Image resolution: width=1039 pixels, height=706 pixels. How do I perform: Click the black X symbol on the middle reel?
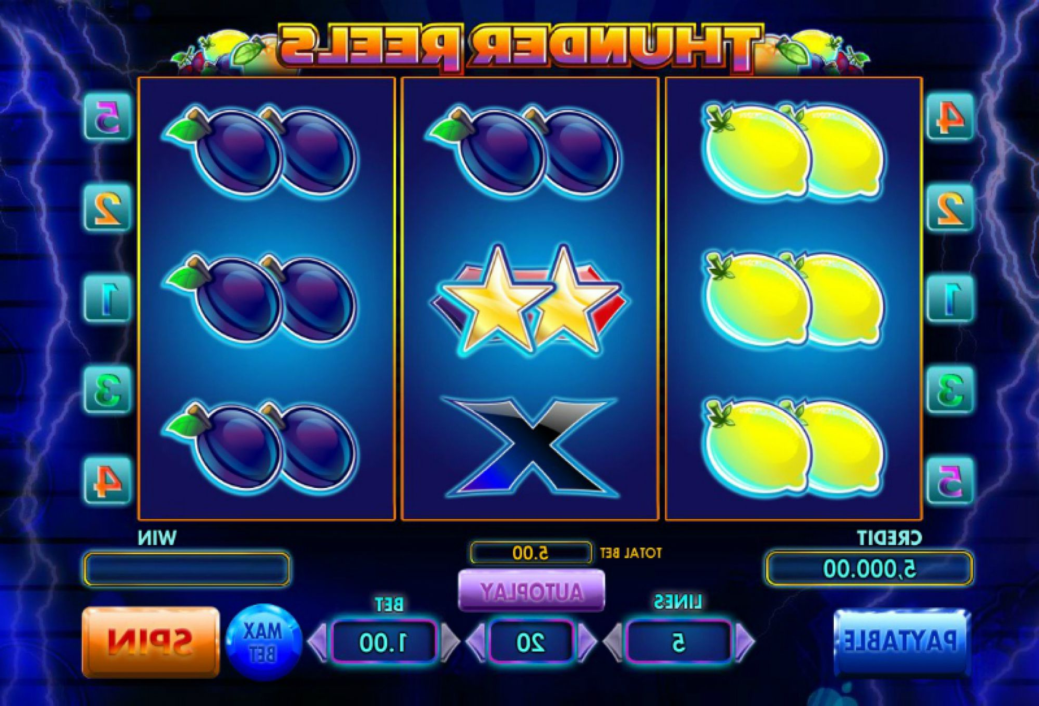(x=530, y=447)
